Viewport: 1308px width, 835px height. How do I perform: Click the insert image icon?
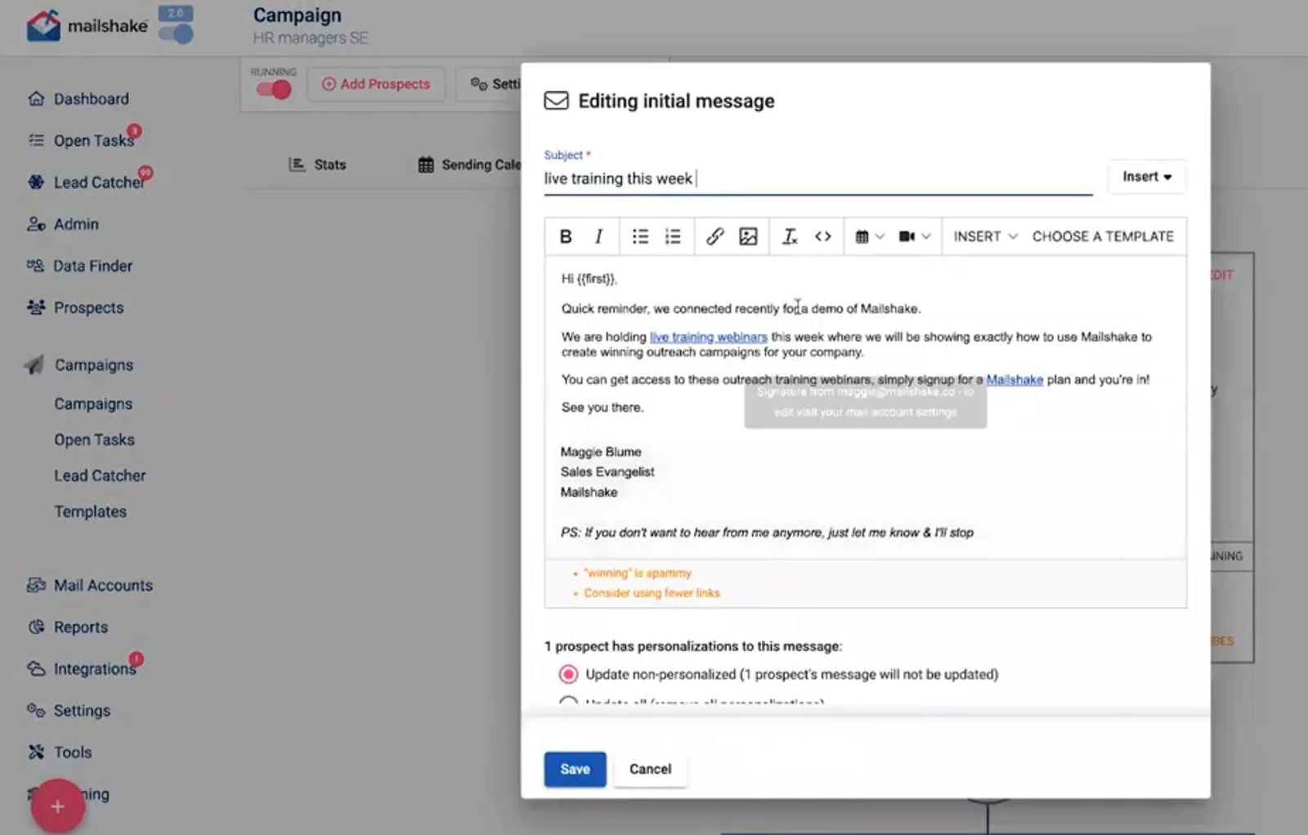748,236
